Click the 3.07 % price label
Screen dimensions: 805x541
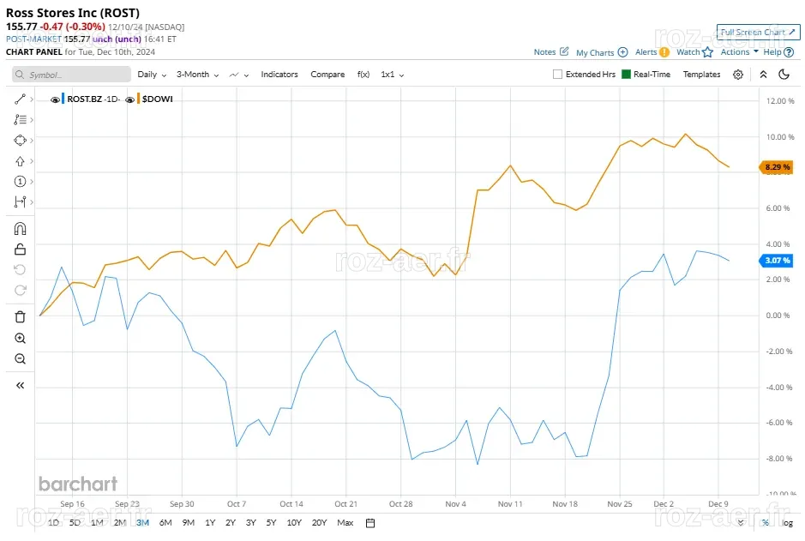click(x=776, y=261)
